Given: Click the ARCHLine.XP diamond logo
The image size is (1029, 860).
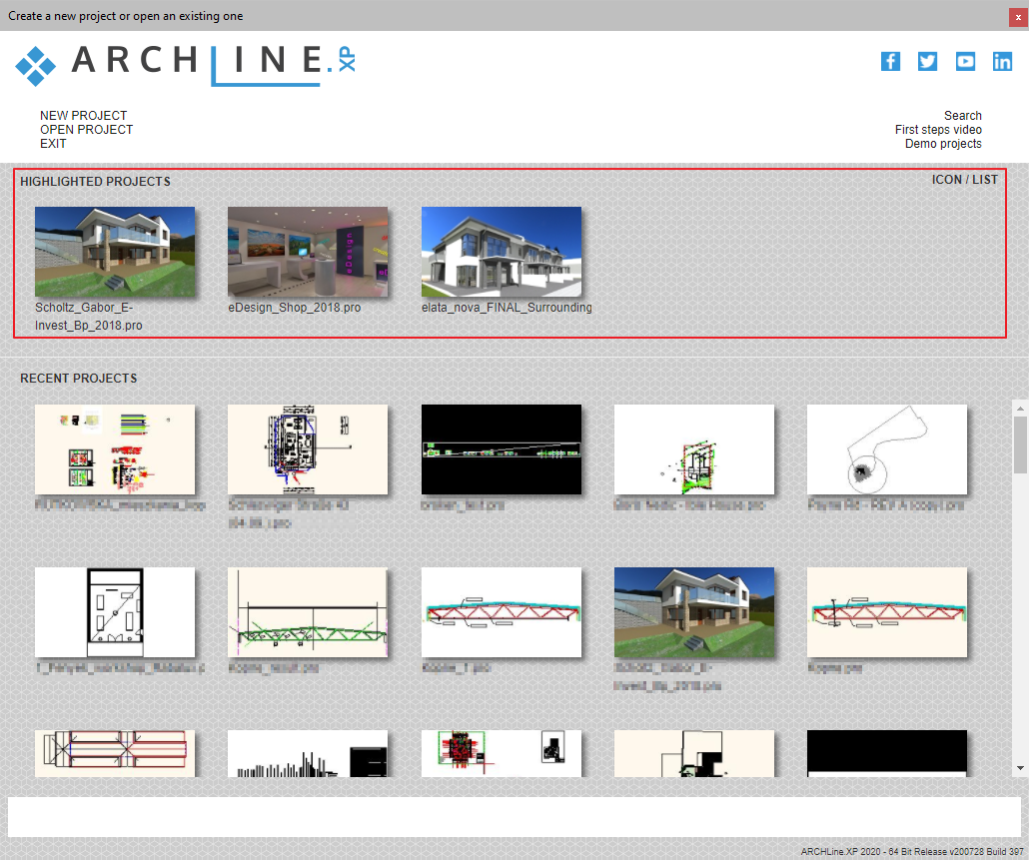Looking at the screenshot, I should tap(35, 66).
